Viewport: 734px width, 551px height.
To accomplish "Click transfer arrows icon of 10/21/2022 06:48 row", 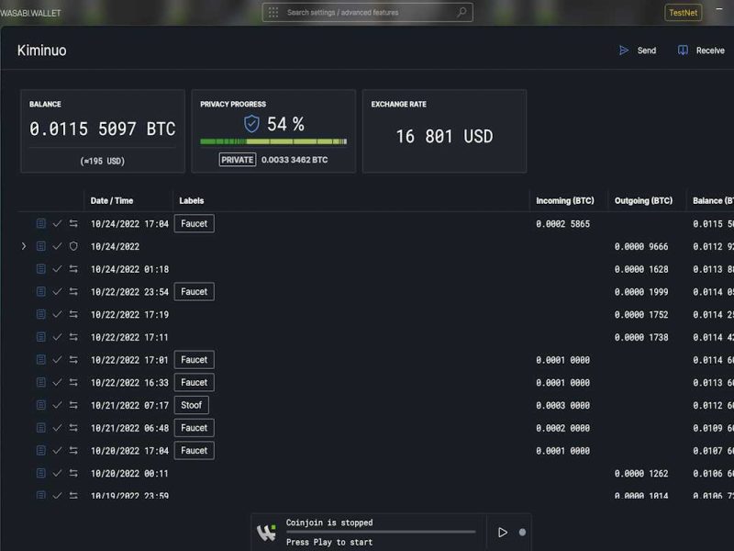I will (x=73, y=428).
